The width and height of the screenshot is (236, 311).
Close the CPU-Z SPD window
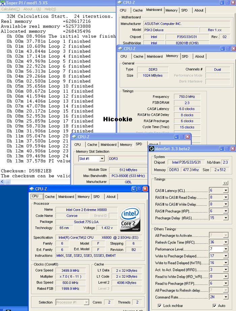[187, 137]
